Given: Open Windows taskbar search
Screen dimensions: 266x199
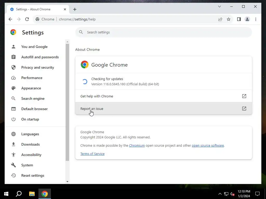Looking at the screenshot, I should click(x=19, y=194).
